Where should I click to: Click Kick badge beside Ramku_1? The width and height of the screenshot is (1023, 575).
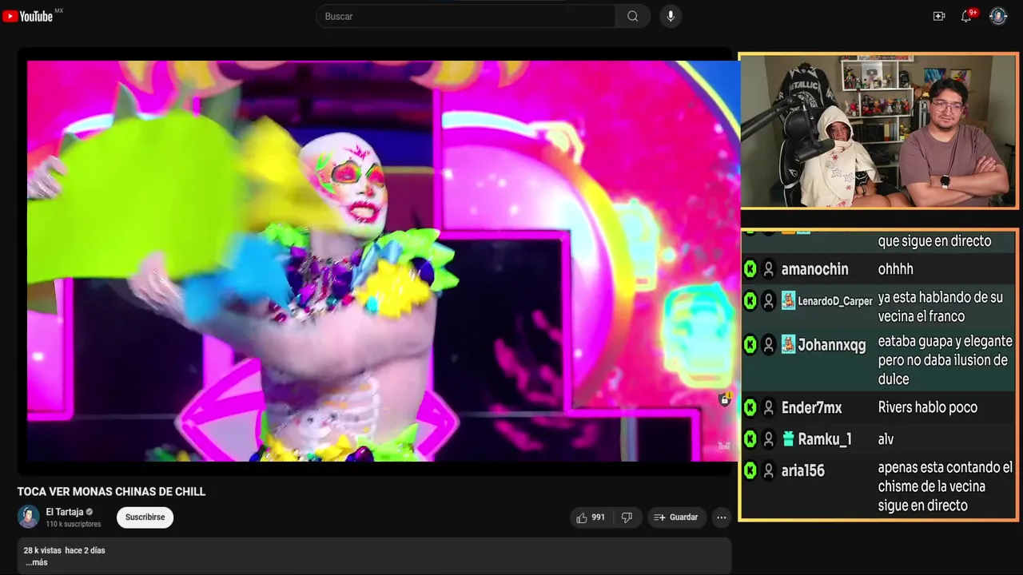[750, 439]
